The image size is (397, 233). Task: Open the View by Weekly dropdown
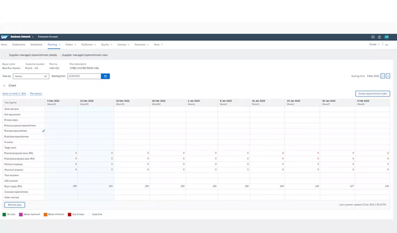point(31,76)
